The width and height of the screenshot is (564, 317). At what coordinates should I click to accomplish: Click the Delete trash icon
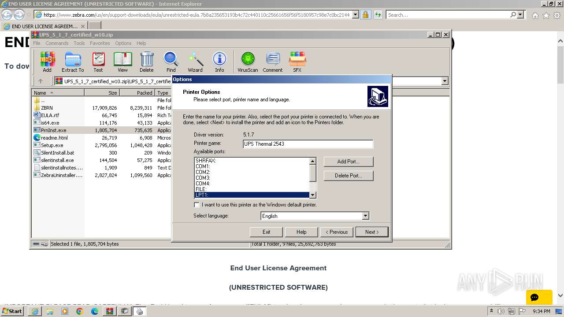(x=147, y=62)
